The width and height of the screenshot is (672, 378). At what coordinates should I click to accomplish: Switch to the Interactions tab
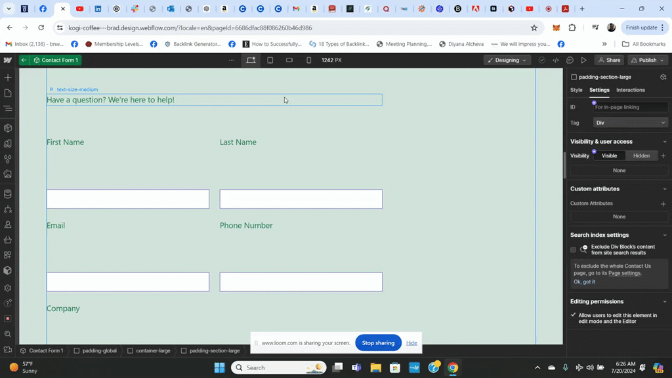630,90
